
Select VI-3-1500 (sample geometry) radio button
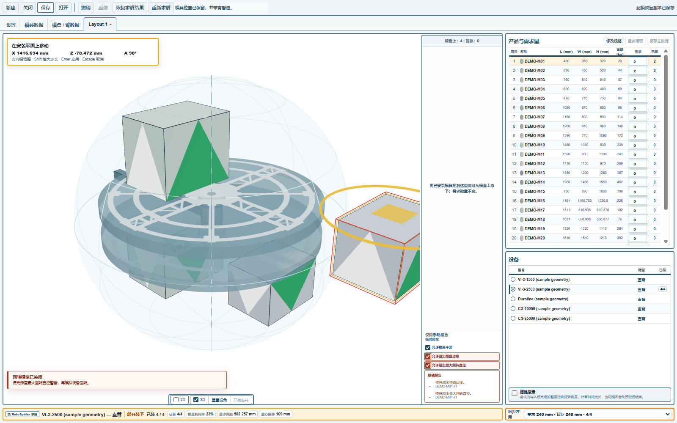(513, 280)
